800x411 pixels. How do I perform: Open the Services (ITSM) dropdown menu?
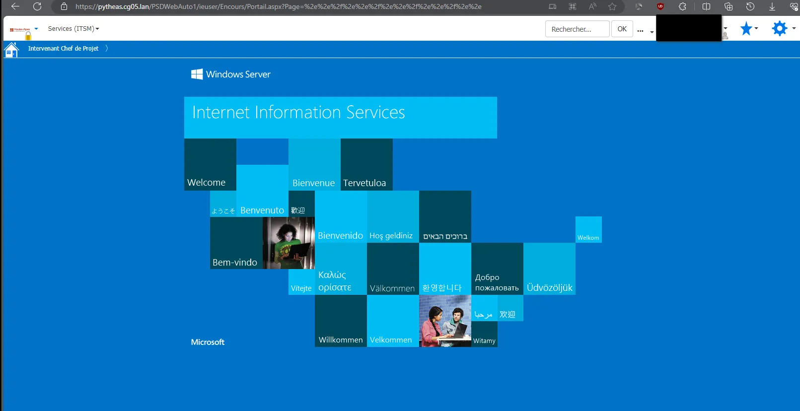click(73, 29)
